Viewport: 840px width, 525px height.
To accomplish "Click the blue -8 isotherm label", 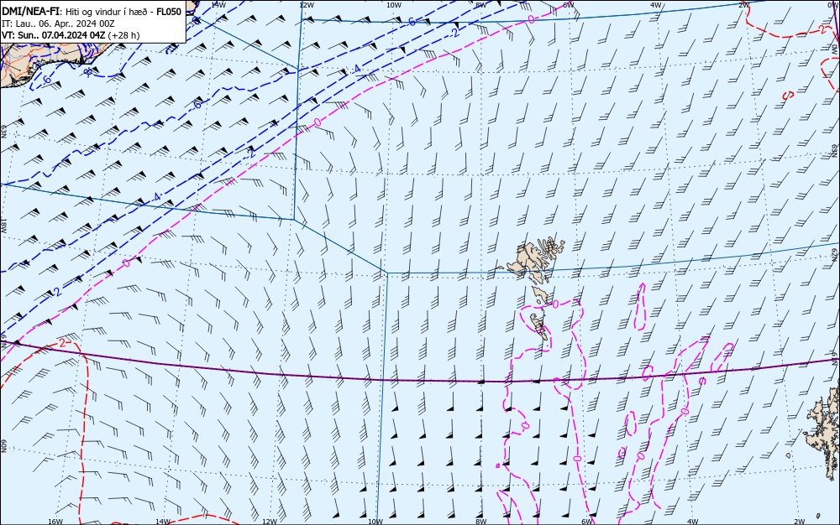I will point(87,70).
